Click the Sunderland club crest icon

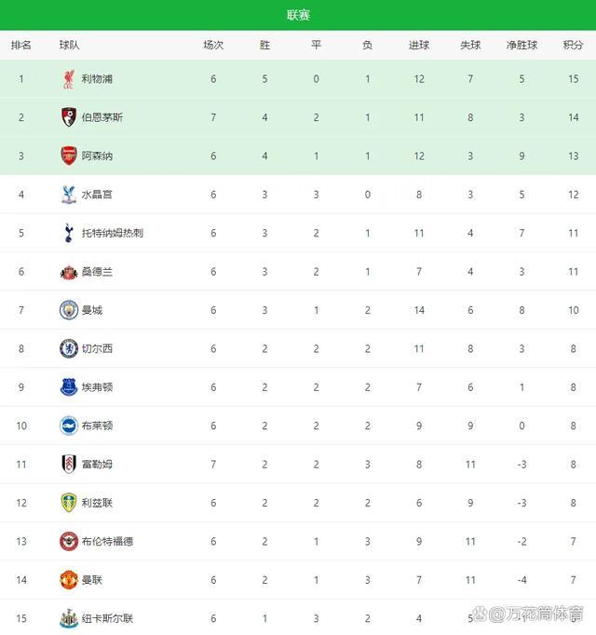(68, 272)
